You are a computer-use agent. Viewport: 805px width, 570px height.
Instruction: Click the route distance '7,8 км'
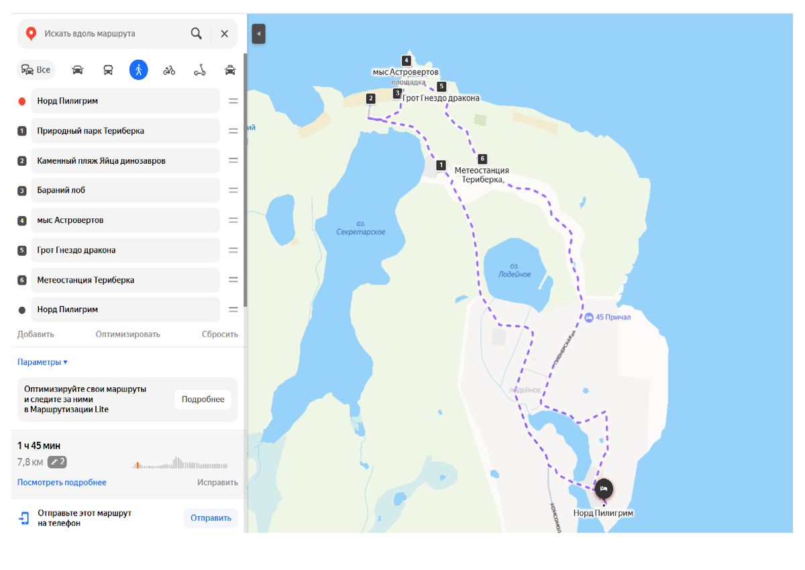click(30, 462)
